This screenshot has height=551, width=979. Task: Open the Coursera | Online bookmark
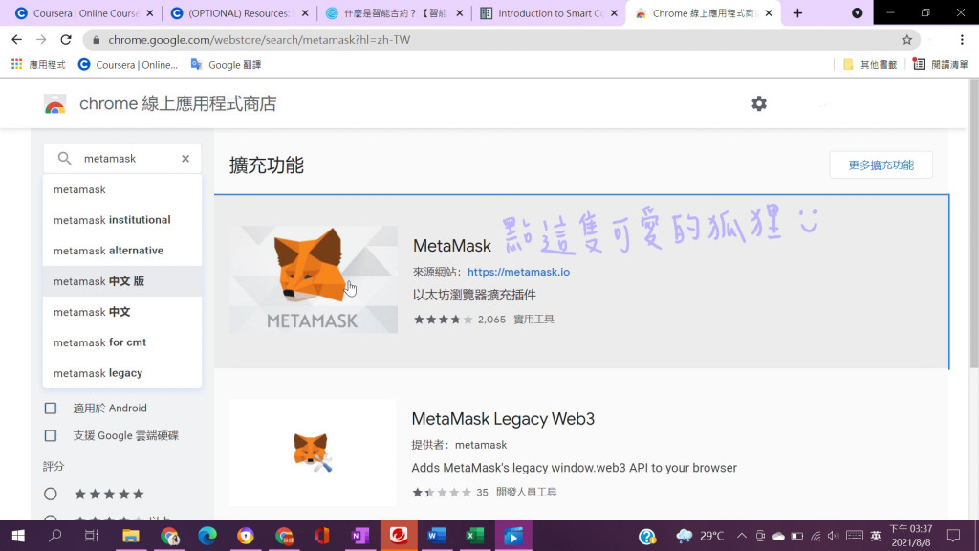coord(127,64)
